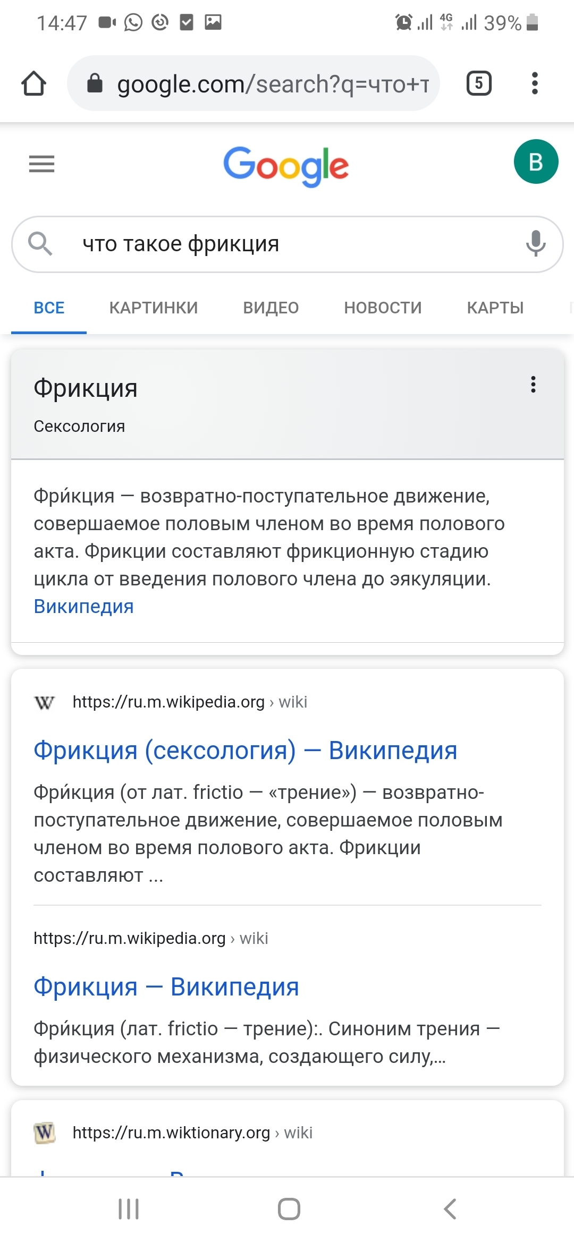Screen dimensions: 574x1243
Task: Open the account avatar with letter B
Action: click(536, 161)
